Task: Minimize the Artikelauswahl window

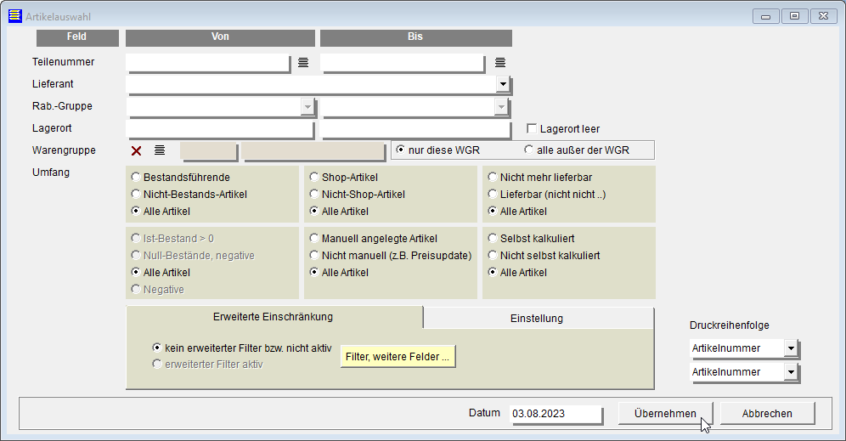Action: pos(765,16)
